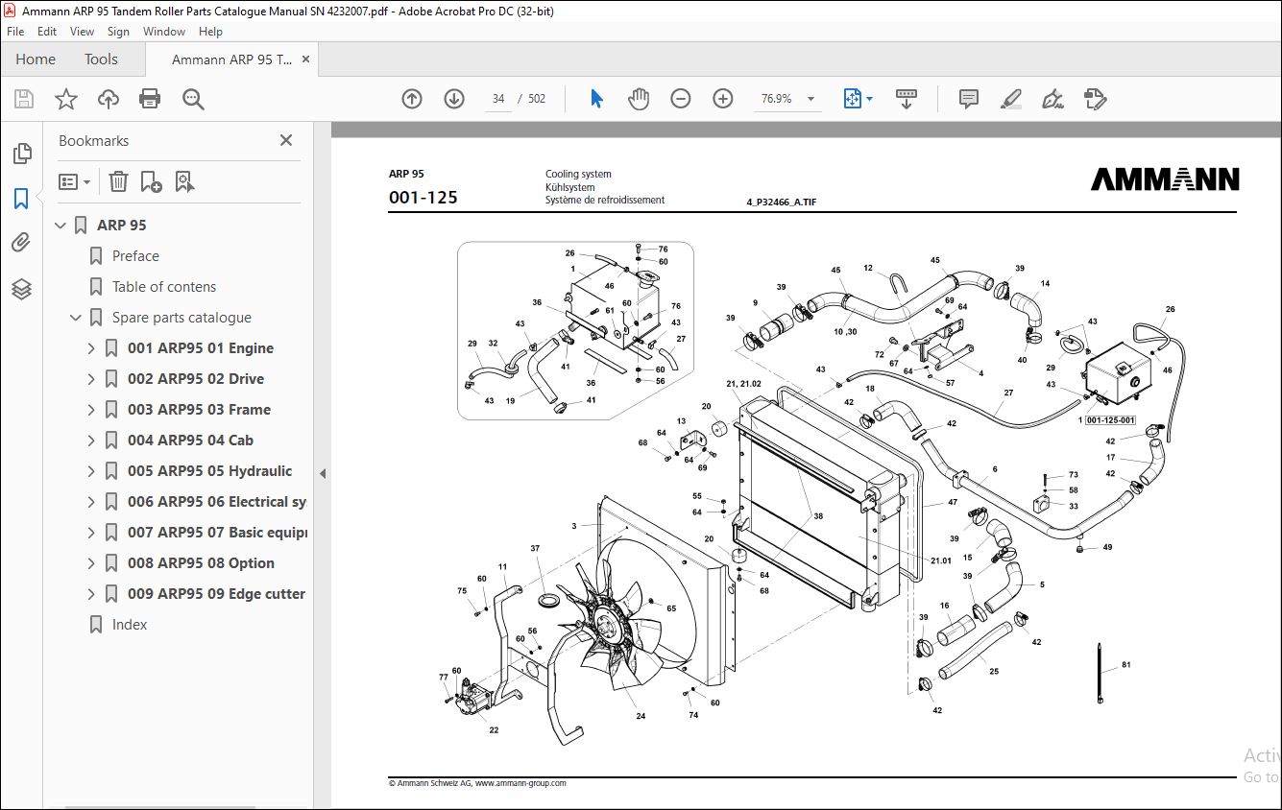Viewport: 1282px width, 810px height.
Task: Click the 001-125-001 reference link in diagram
Action: (1111, 420)
